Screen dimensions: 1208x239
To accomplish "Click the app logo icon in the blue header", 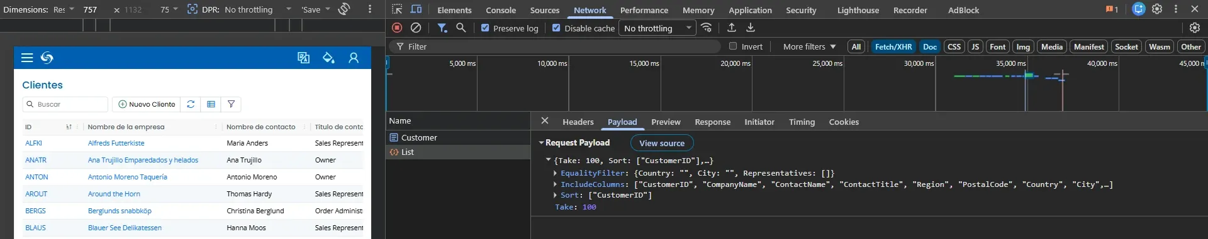I will click(47, 58).
